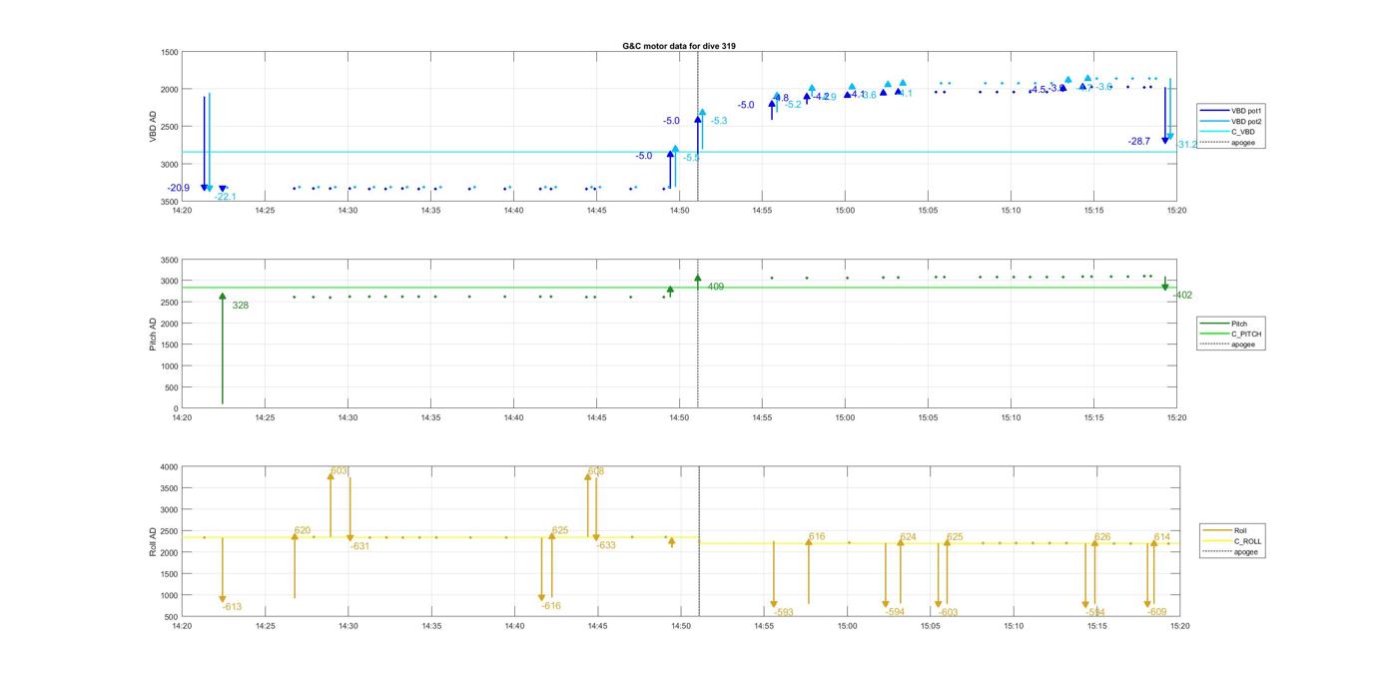Click the '15:20' tick under Roll plot
The width and height of the screenshot is (1398, 692).
tap(1179, 626)
